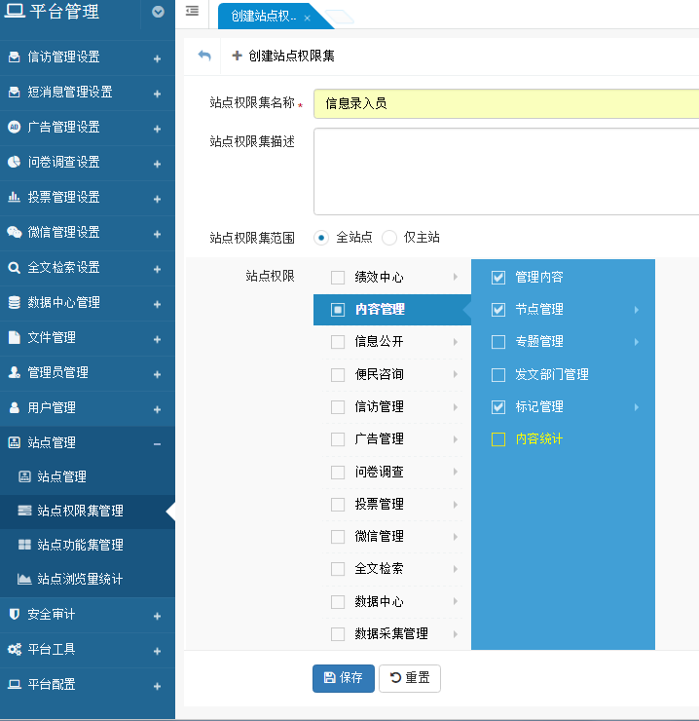Toggle the sidebar collapse hamburger icon

click(x=192, y=12)
